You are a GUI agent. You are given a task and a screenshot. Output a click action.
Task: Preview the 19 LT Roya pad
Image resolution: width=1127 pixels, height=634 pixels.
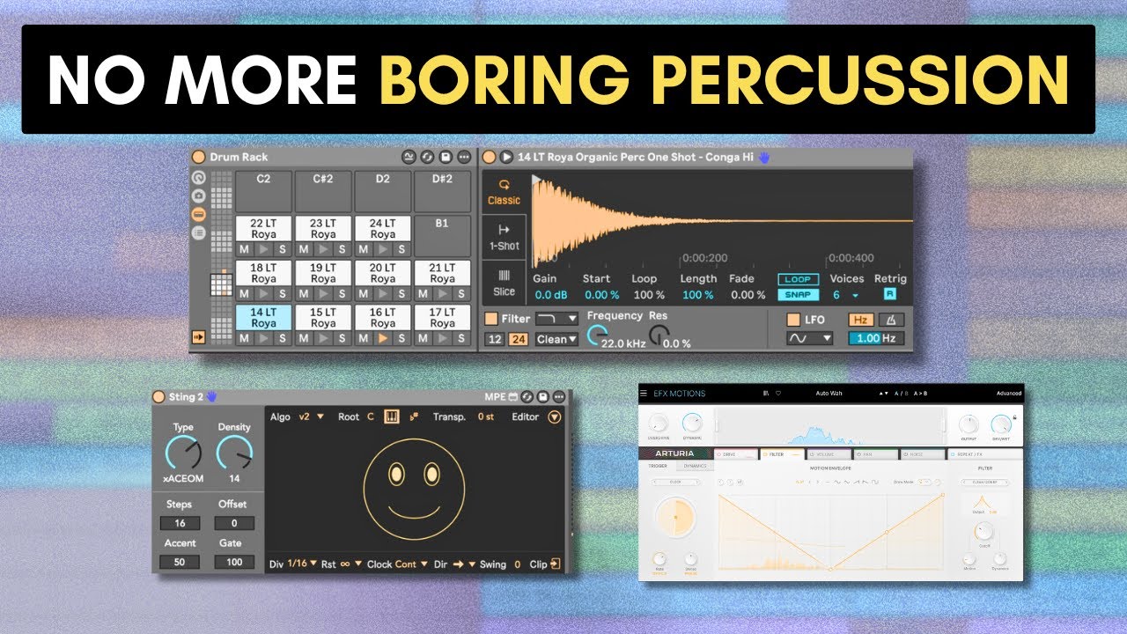pos(323,293)
